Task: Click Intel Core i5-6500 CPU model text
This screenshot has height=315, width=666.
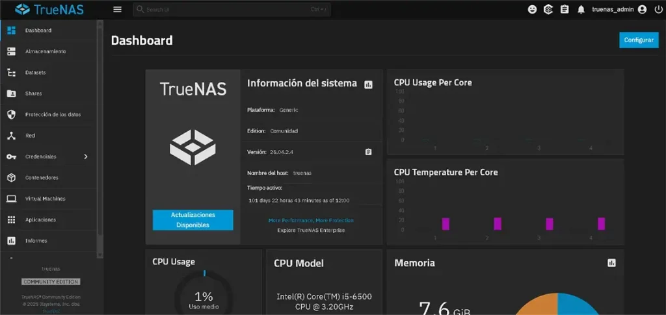Action: (324, 301)
